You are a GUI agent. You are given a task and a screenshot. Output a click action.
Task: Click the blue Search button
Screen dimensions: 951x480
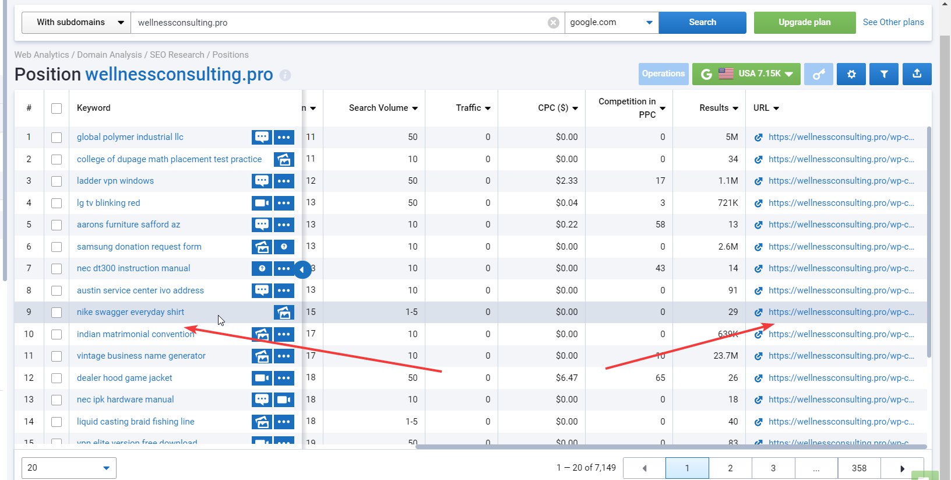click(x=702, y=22)
